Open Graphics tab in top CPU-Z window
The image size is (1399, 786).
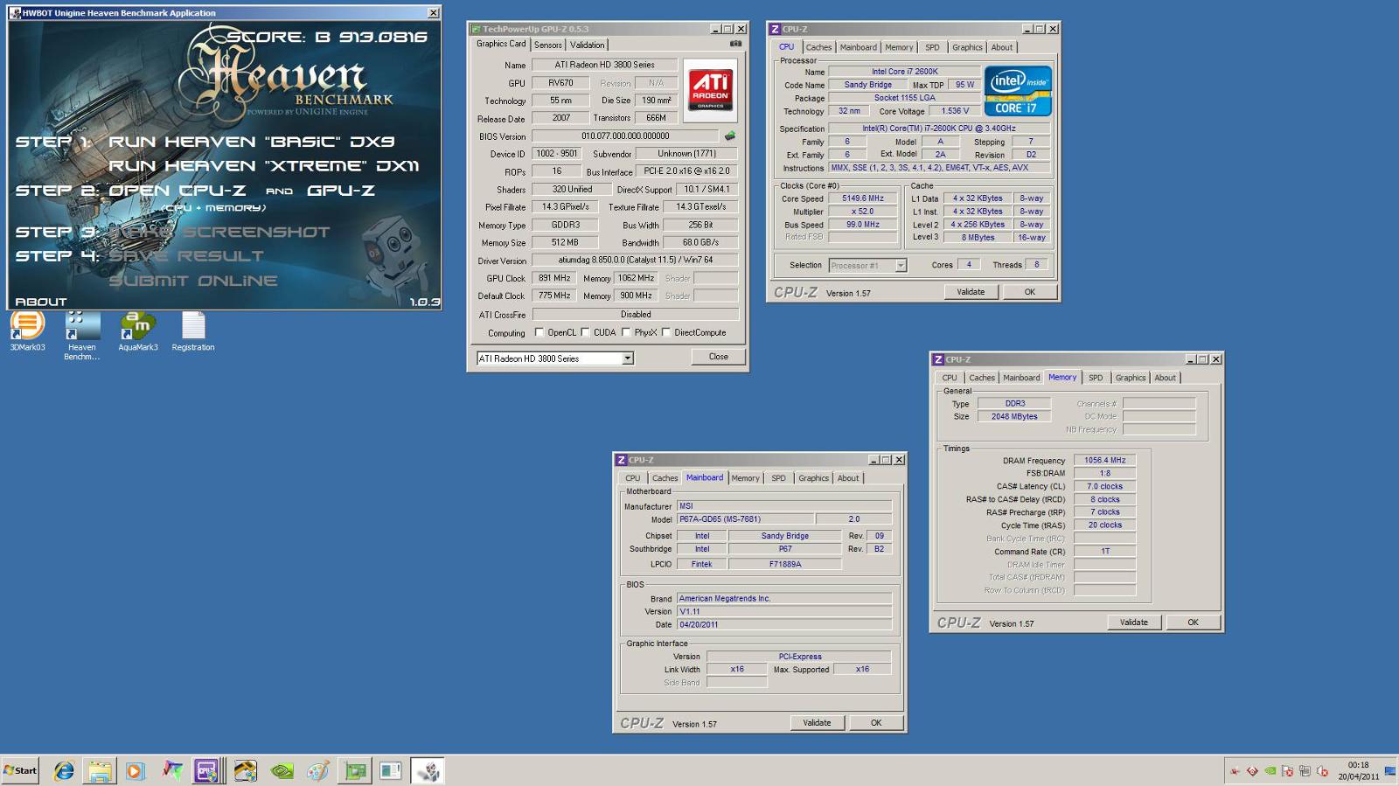click(967, 48)
